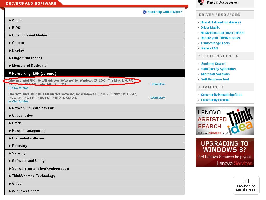Expand Mouse and Keyboard section
Viewport: 266px width, 200px height.
click(x=95, y=65)
